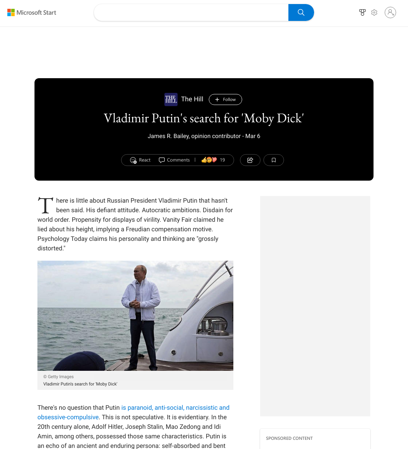Click the Sponsored Content panel heading
This screenshot has height=449, width=408.
click(x=289, y=438)
